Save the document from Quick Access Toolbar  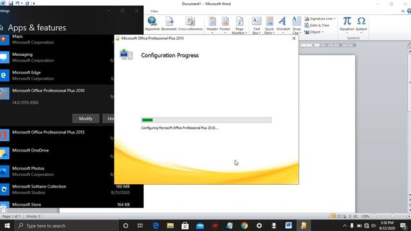tap(11, 3)
